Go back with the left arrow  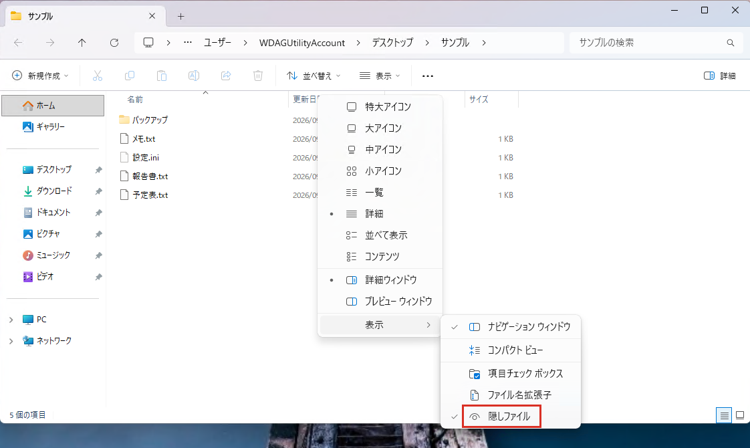click(x=18, y=43)
